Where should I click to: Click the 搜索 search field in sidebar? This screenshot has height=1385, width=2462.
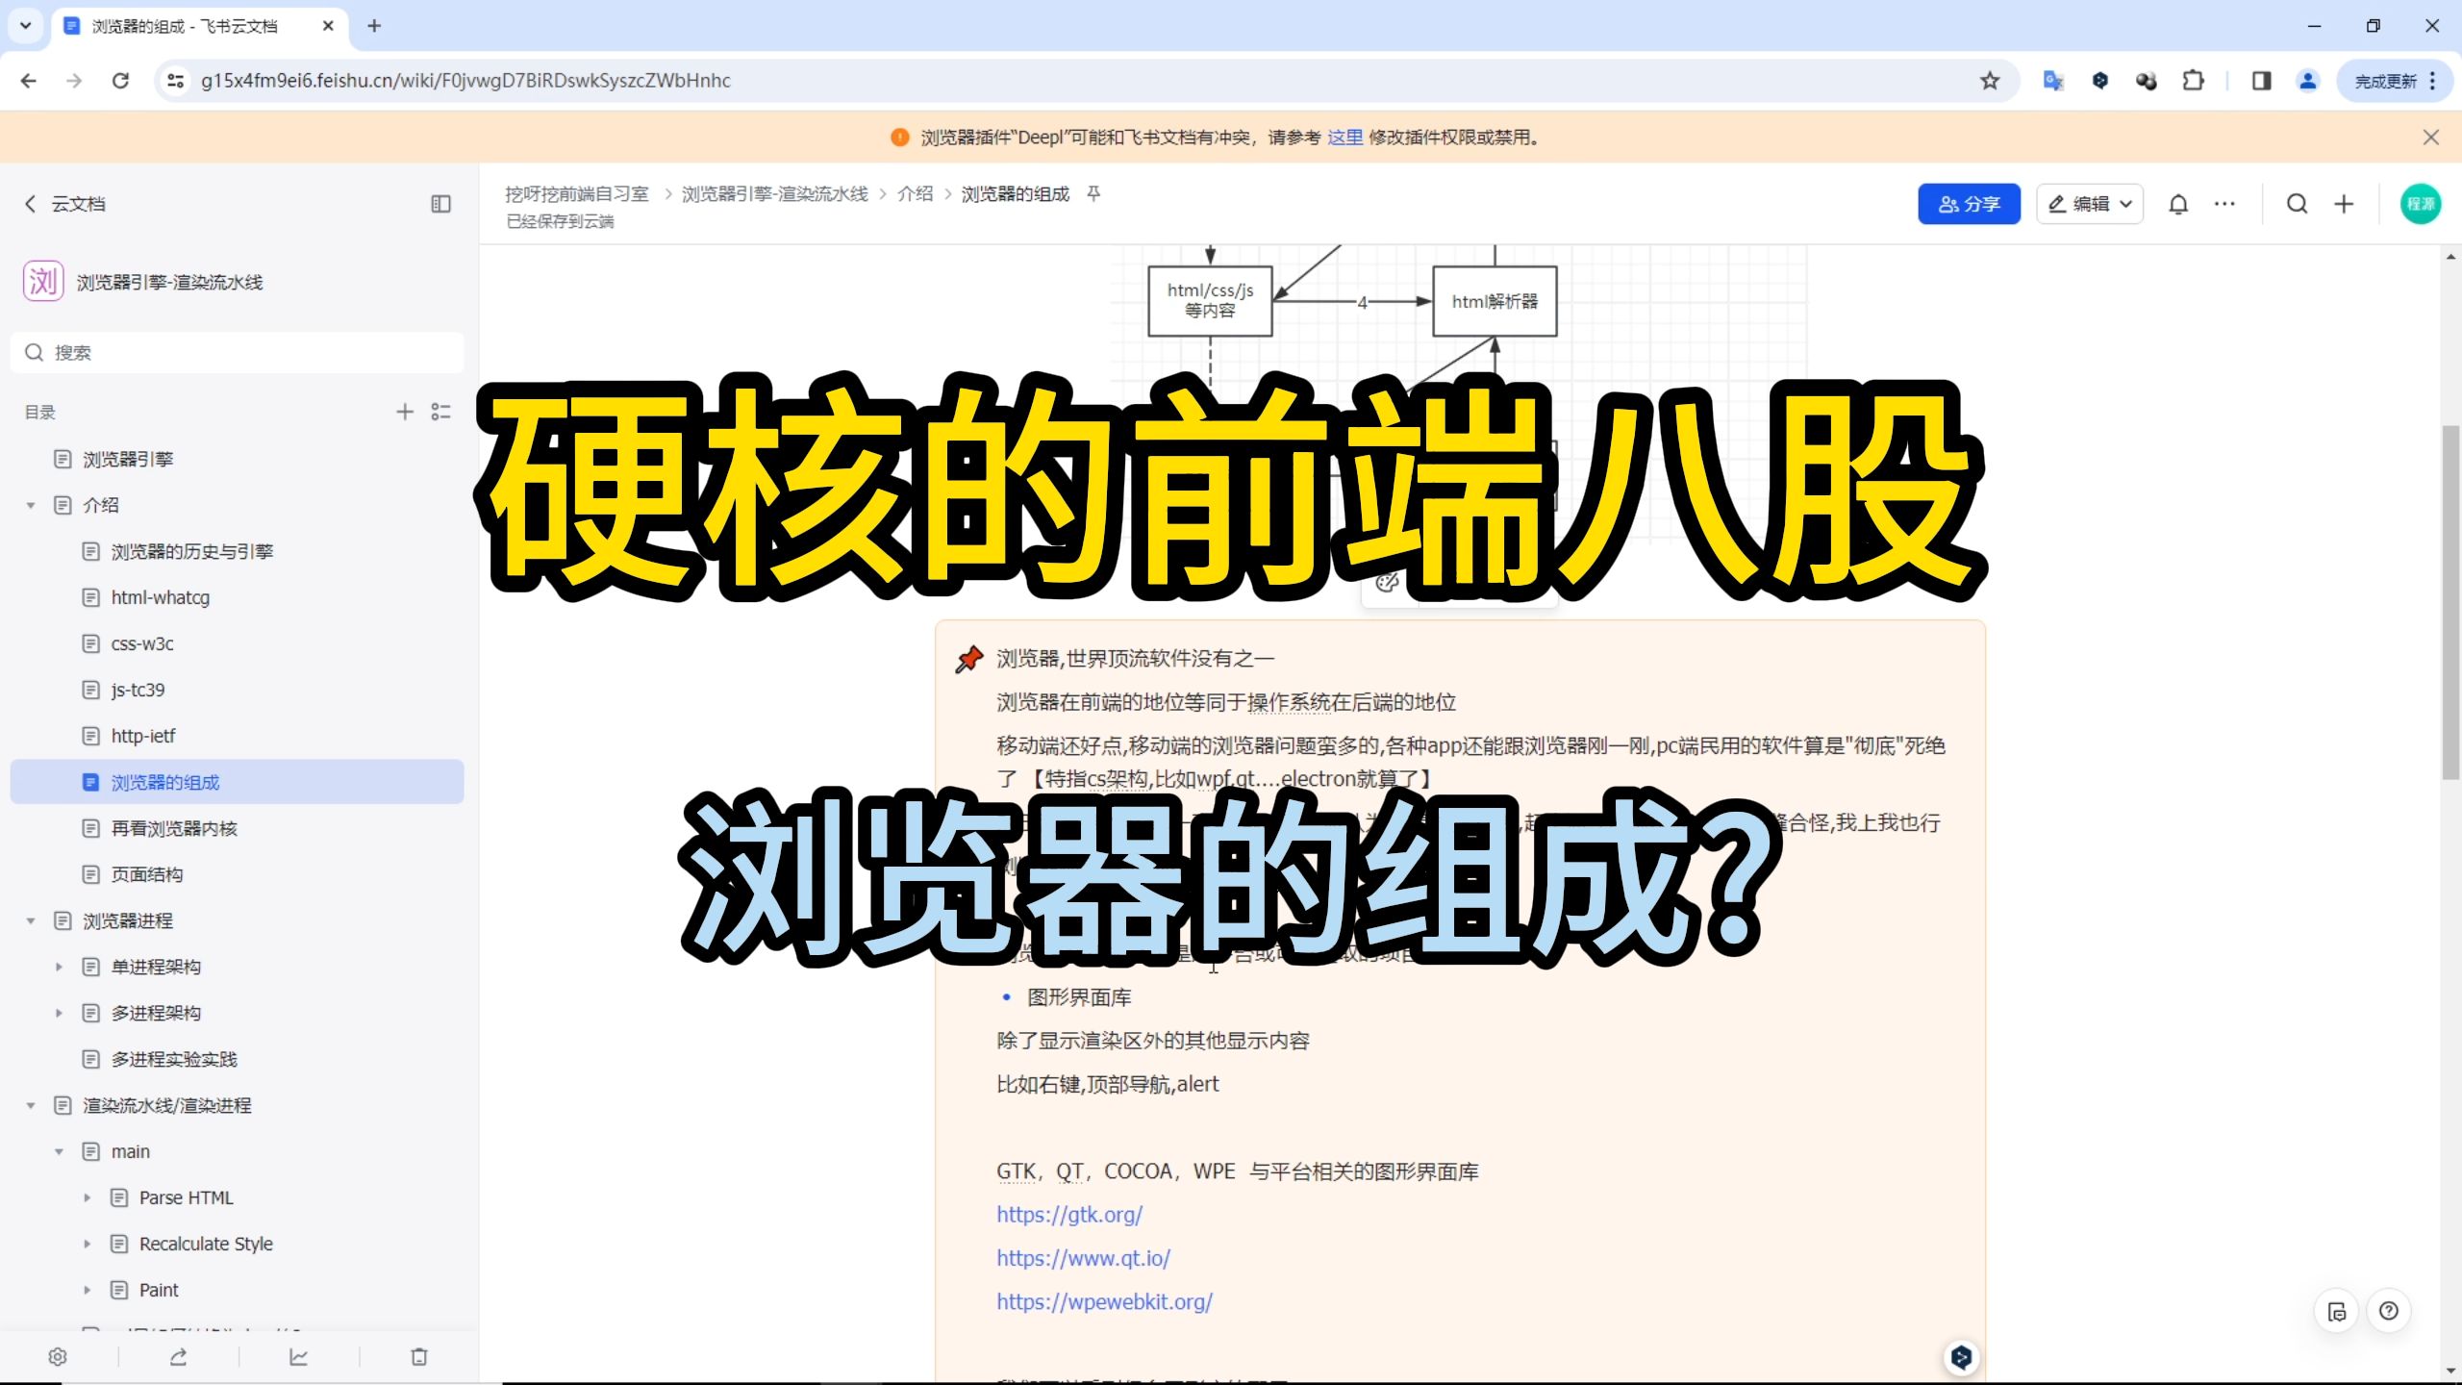coord(237,353)
